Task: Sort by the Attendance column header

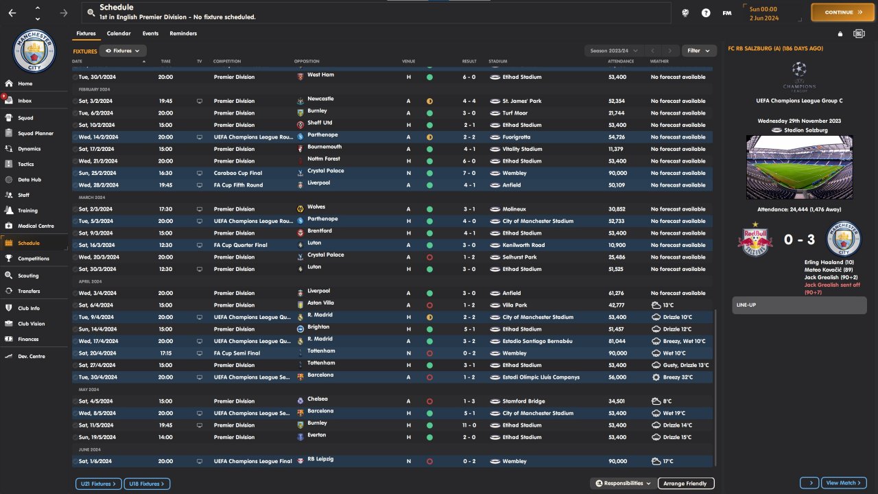Action: 621,62
